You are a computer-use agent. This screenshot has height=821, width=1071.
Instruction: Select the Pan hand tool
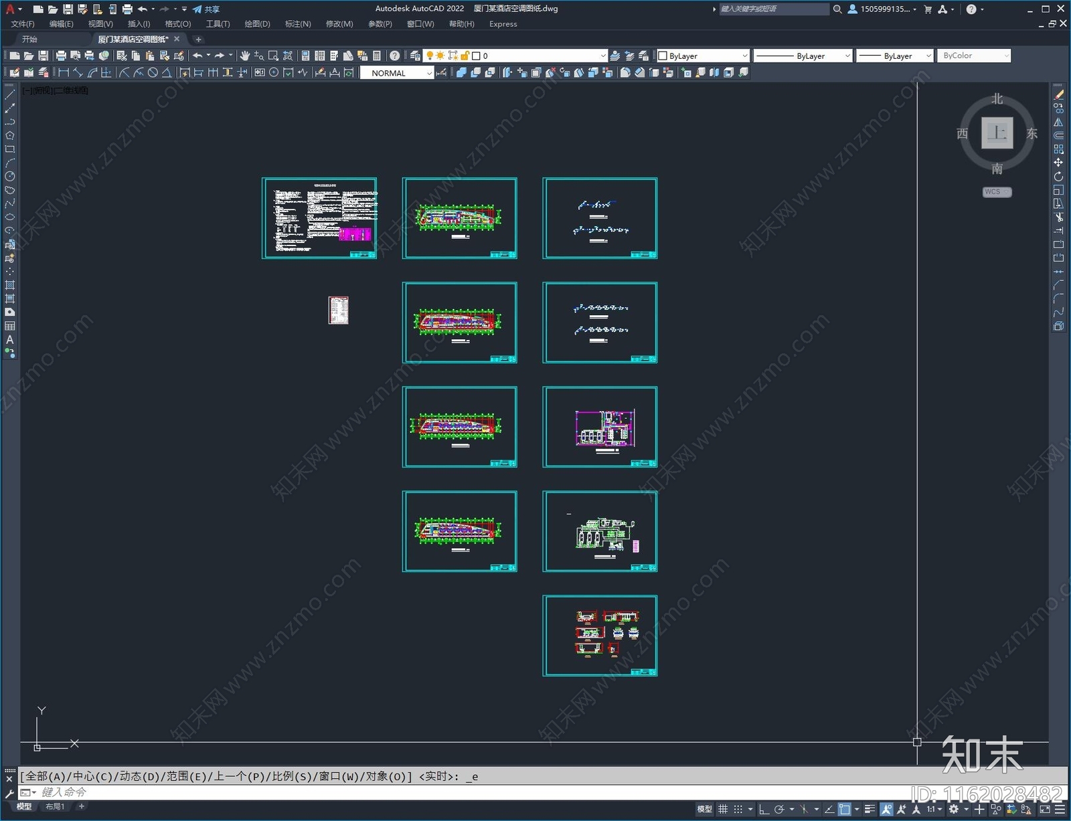244,56
